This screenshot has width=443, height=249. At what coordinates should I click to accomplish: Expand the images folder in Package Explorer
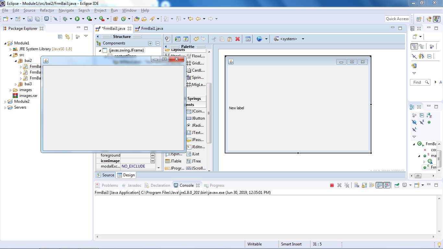(10, 90)
